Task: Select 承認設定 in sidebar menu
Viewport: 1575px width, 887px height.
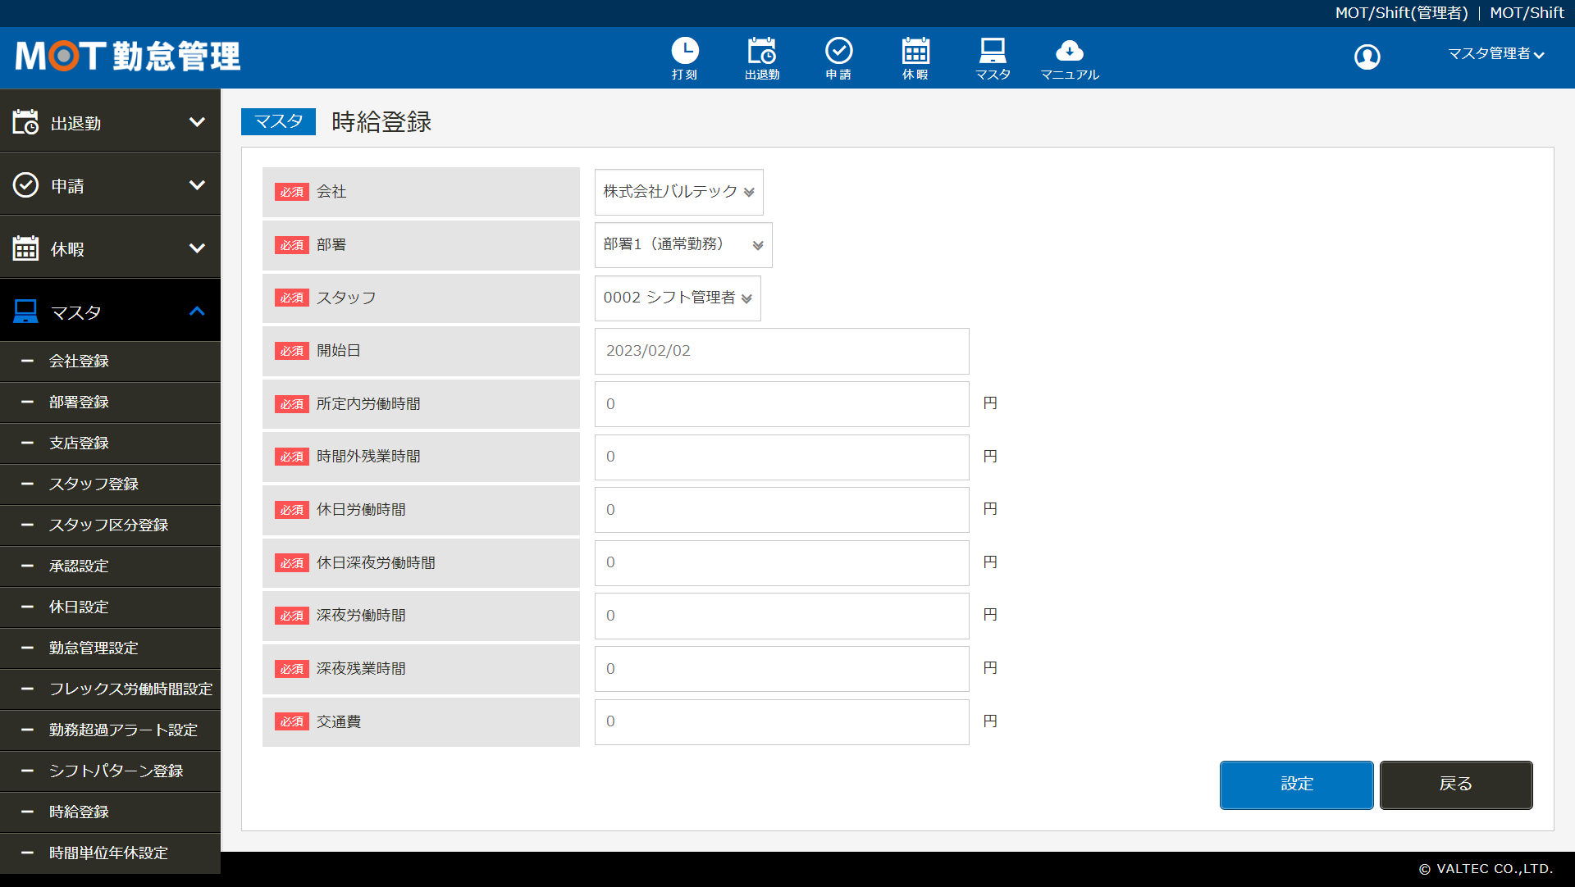Action: tap(111, 566)
